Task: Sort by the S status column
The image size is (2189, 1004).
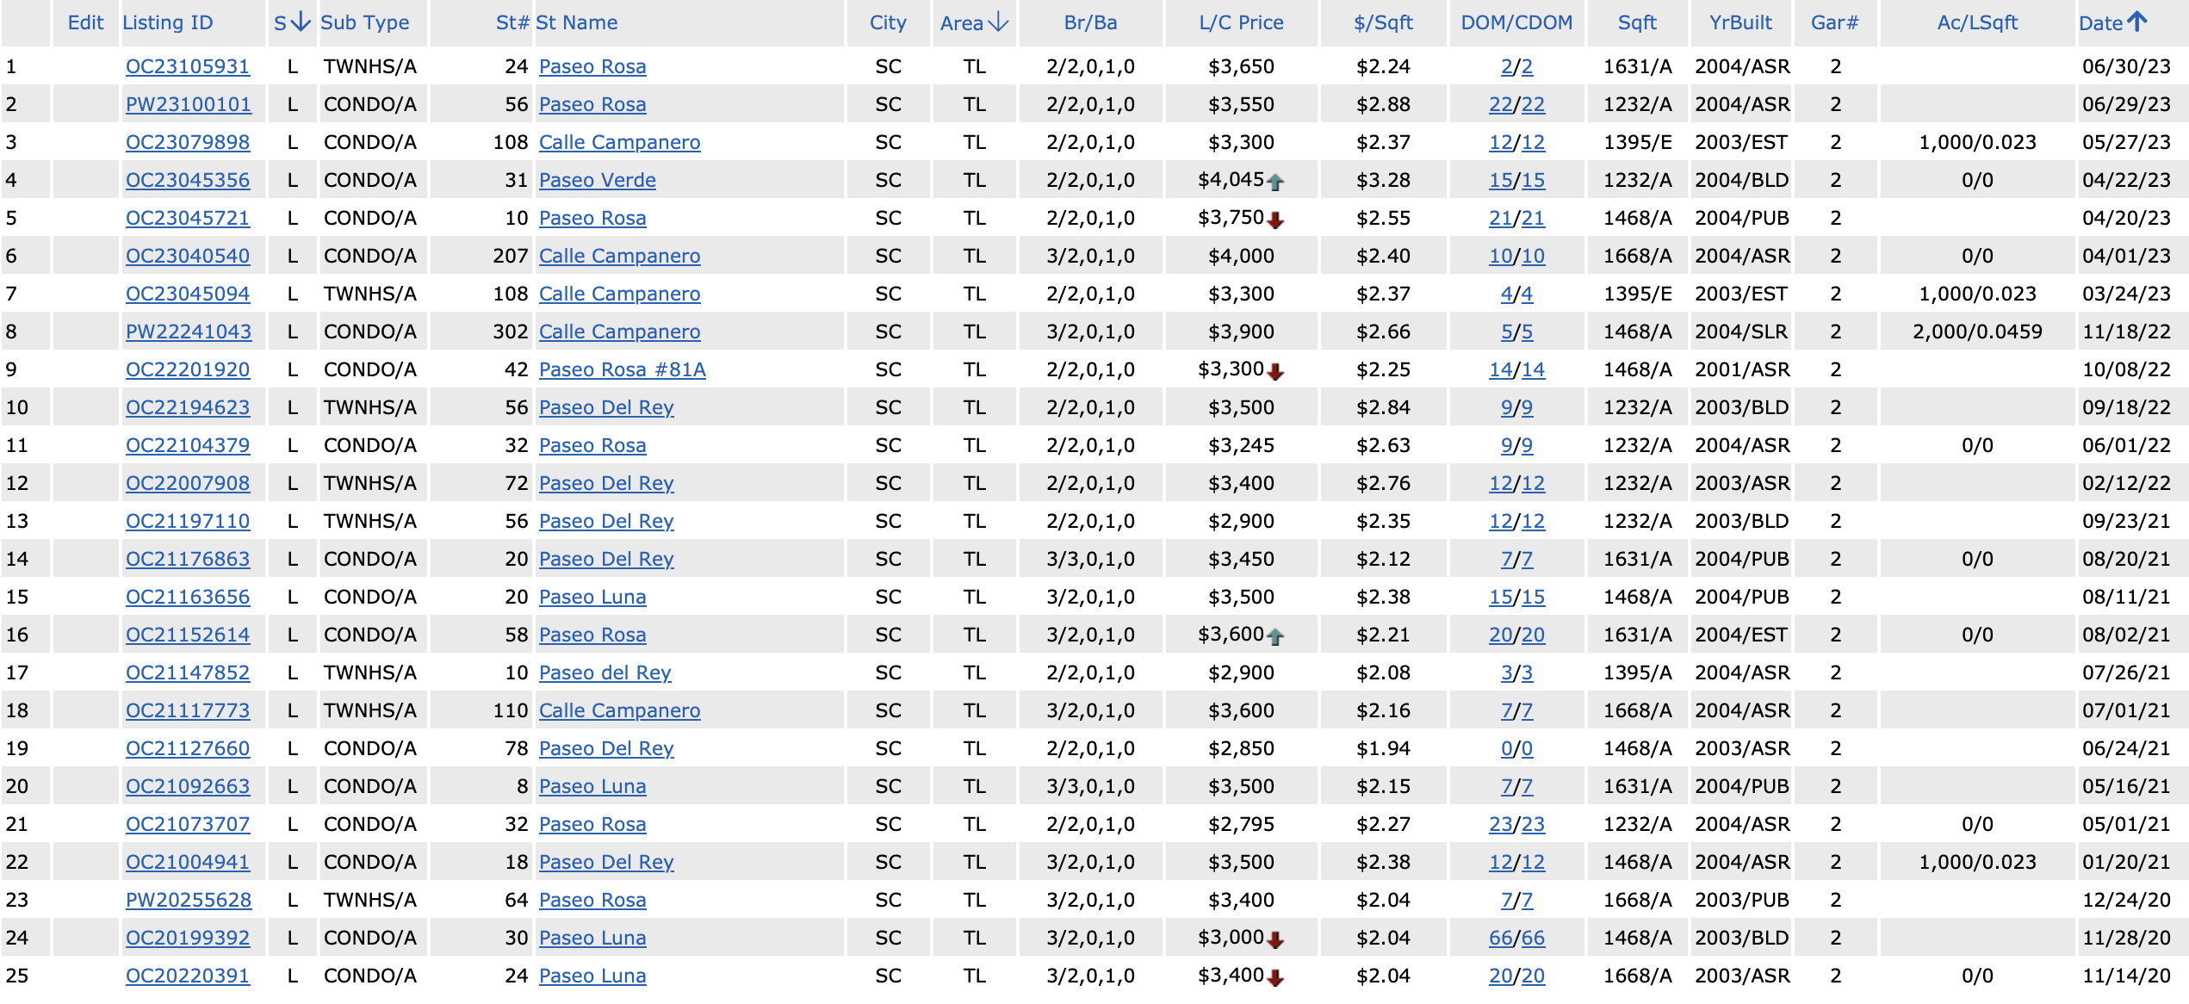Action: 291,22
